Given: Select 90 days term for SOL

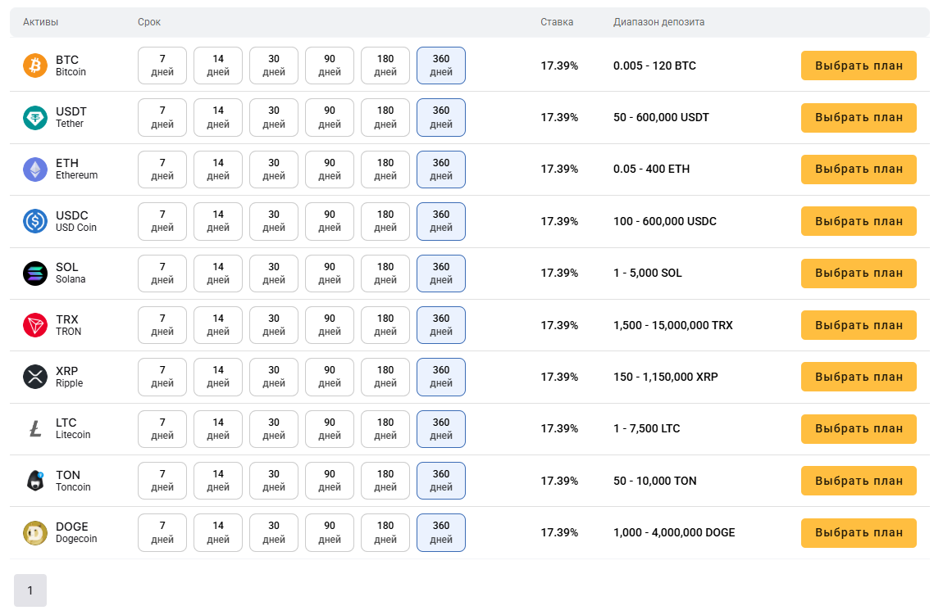Looking at the screenshot, I should pos(330,273).
